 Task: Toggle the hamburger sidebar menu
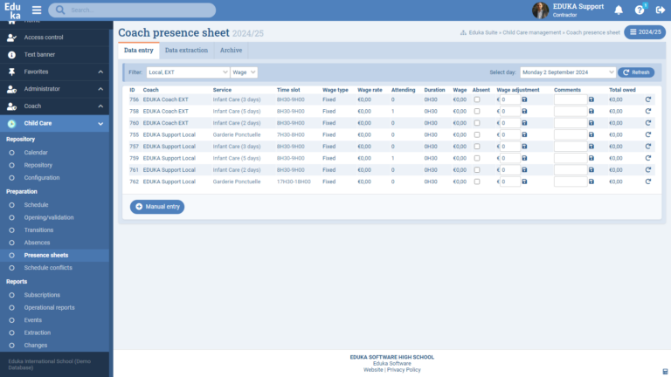(37, 10)
